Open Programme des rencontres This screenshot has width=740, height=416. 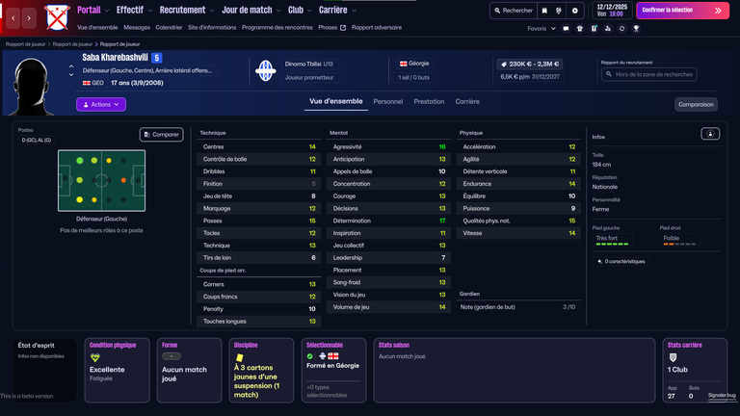click(x=277, y=28)
